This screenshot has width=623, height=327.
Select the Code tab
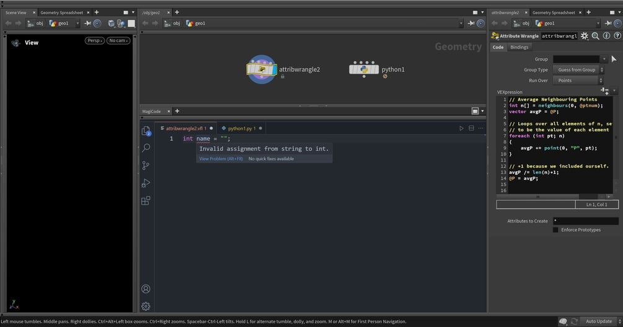click(x=498, y=47)
